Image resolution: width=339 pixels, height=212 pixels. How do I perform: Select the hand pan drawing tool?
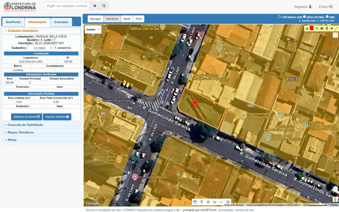pos(195,202)
